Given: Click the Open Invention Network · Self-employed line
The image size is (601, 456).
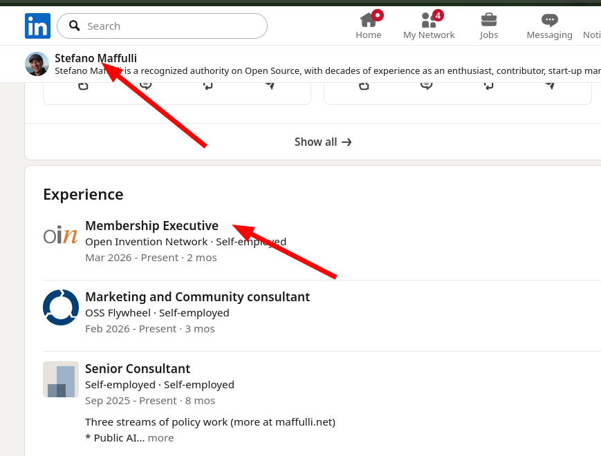Looking at the screenshot, I should click(185, 242).
